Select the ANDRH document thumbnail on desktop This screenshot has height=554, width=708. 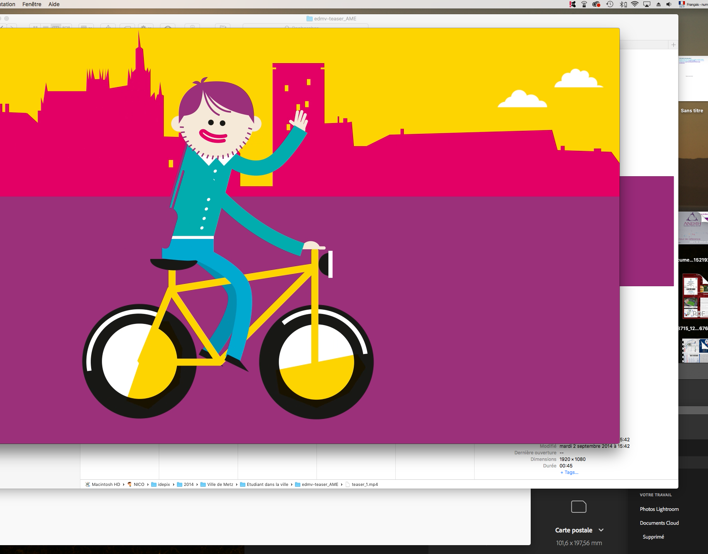click(693, 228)
